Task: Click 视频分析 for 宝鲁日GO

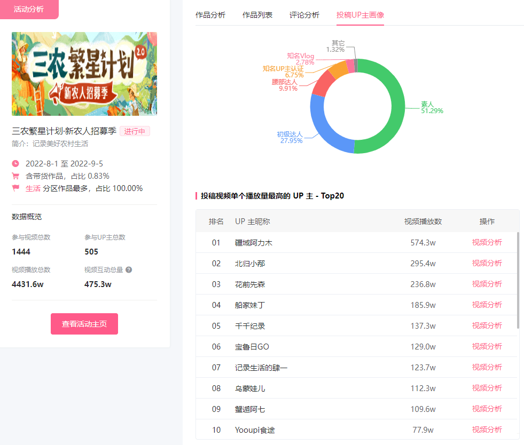Action: click(x=487, y=346)
